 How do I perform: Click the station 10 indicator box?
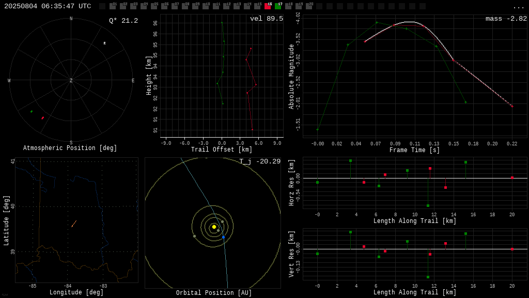coord(206,6)
